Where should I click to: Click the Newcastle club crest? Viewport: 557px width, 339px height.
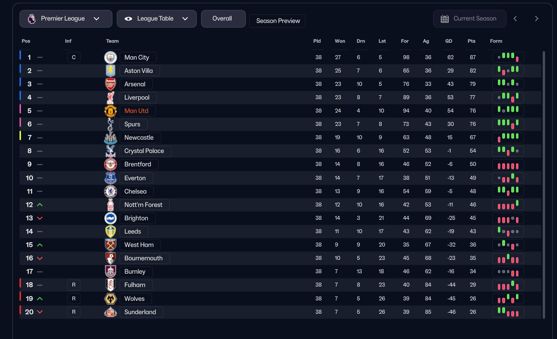pyautogui.click(x=111, y=138)
